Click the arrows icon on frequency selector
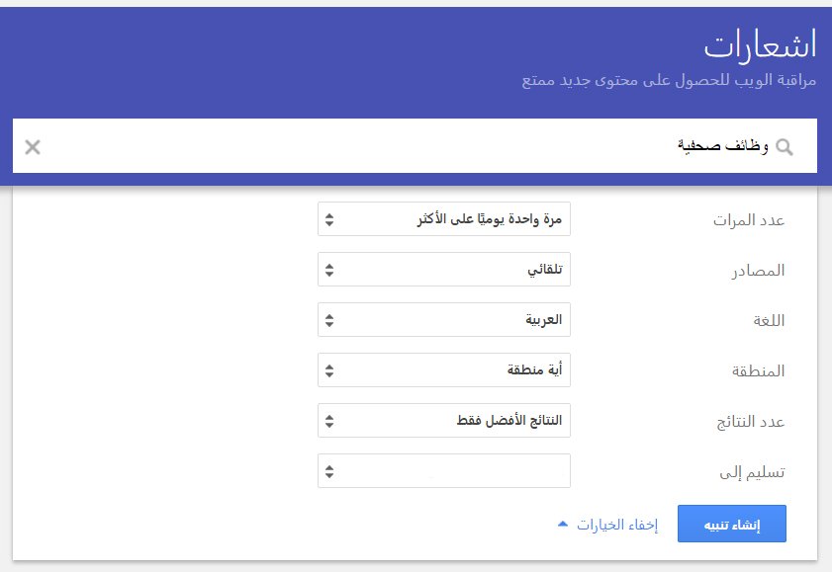 click(x=329, y=219)
